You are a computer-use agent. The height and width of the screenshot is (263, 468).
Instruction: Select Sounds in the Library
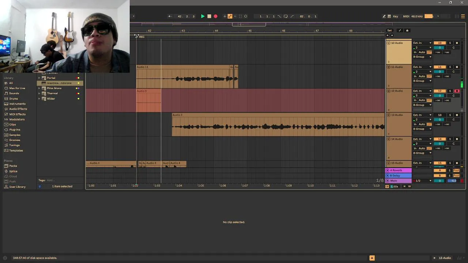point(14,93)
